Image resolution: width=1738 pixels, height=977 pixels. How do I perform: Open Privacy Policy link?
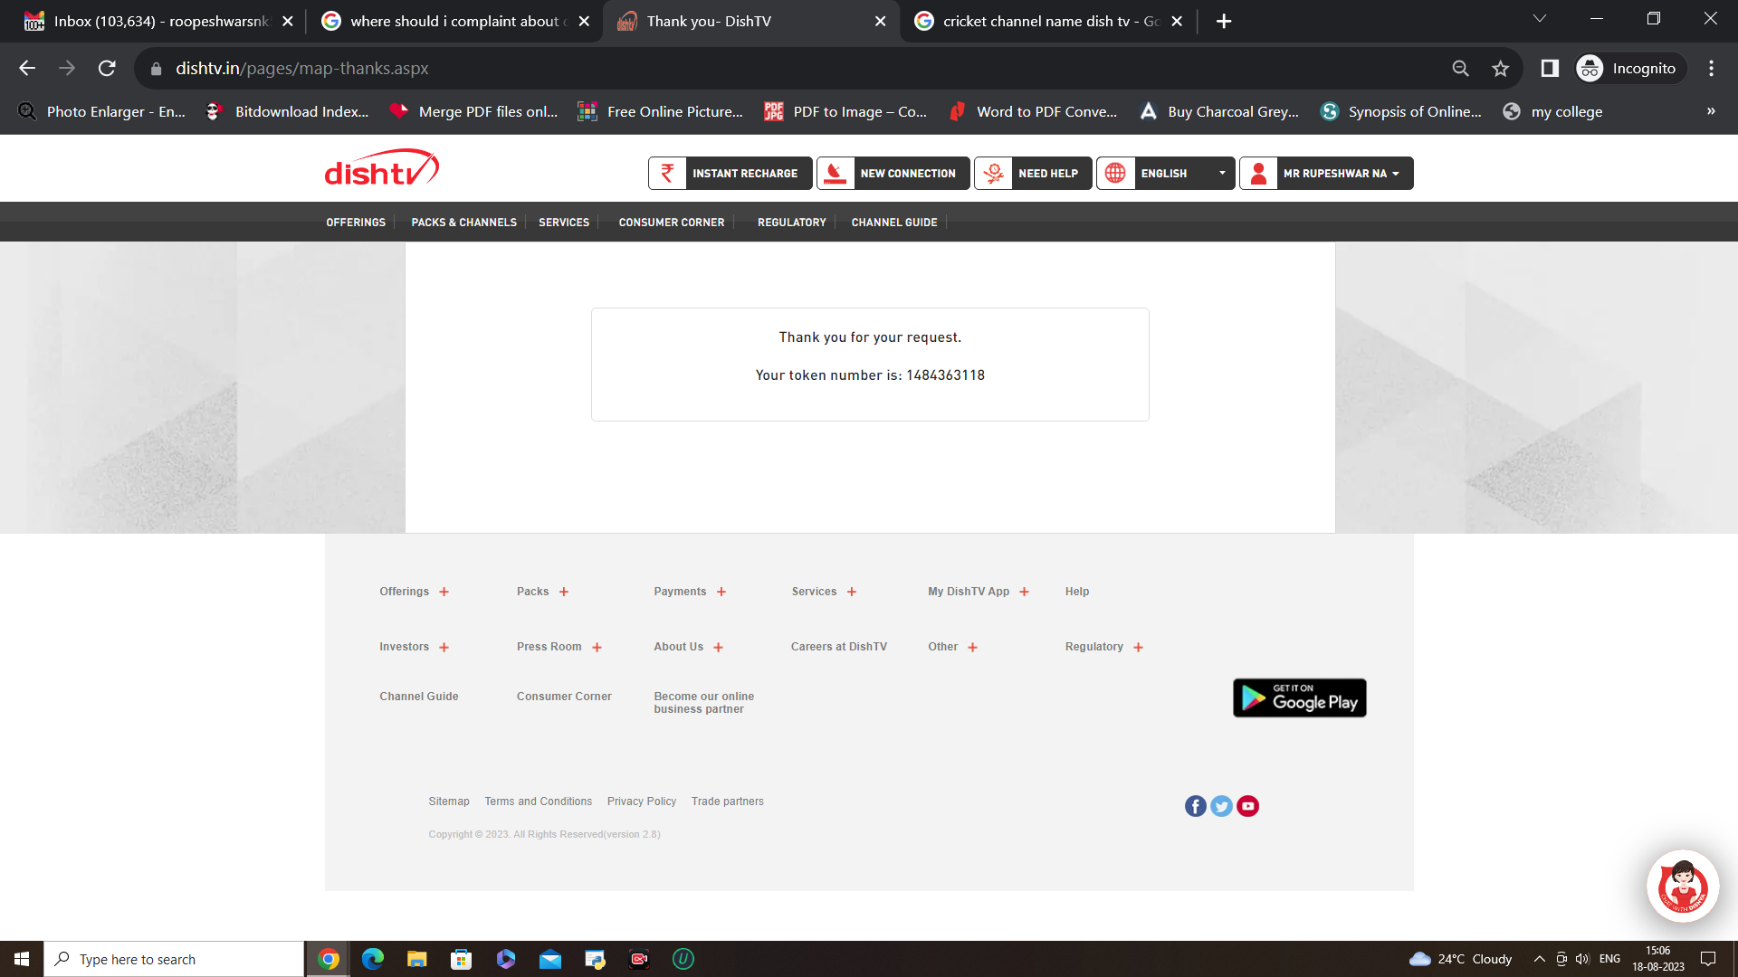tap(641, 802)
